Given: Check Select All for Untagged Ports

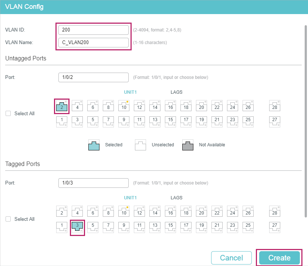Looking at the screenshot, I should (8, 113).
